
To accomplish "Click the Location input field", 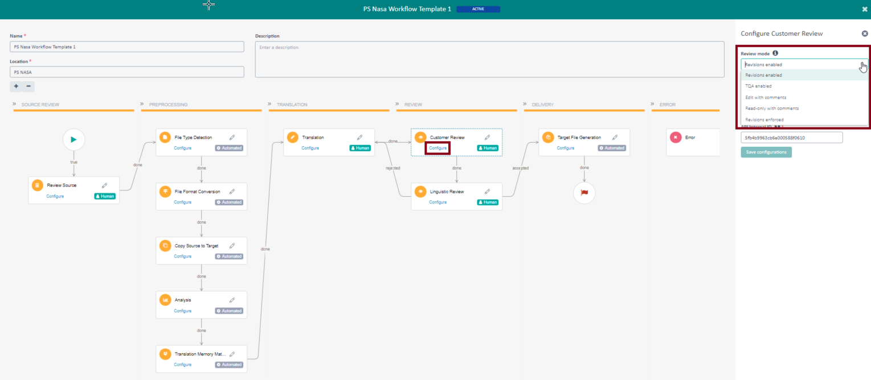I will pos(127,72).
